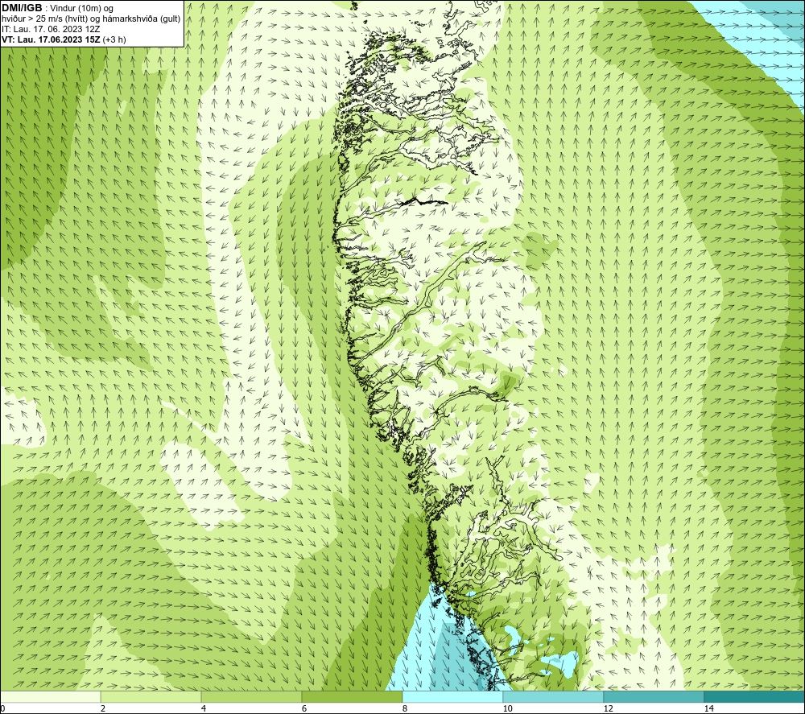Screen dimensions: 805x714
Task: Click the 8–10 m/s light cyan color segment
Action: tap(452, 697)
